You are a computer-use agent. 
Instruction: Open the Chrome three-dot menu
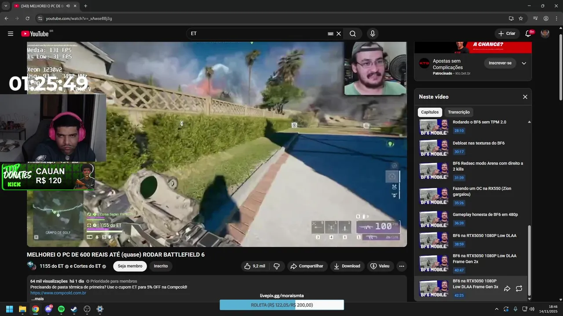(x=556, y=18)
